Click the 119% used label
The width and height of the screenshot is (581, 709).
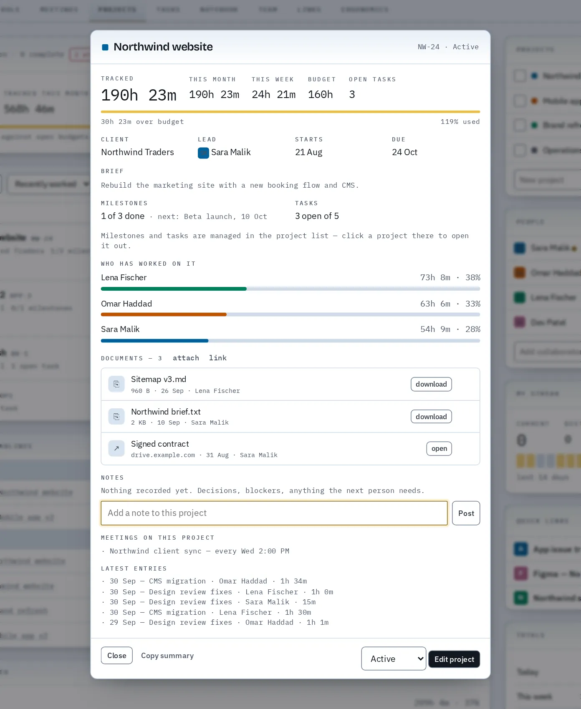coord(460,122)
